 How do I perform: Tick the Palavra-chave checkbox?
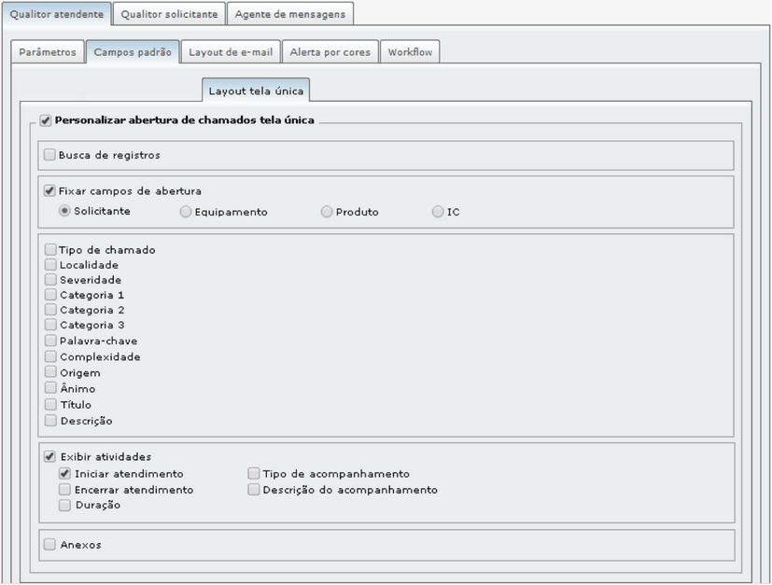50,341
